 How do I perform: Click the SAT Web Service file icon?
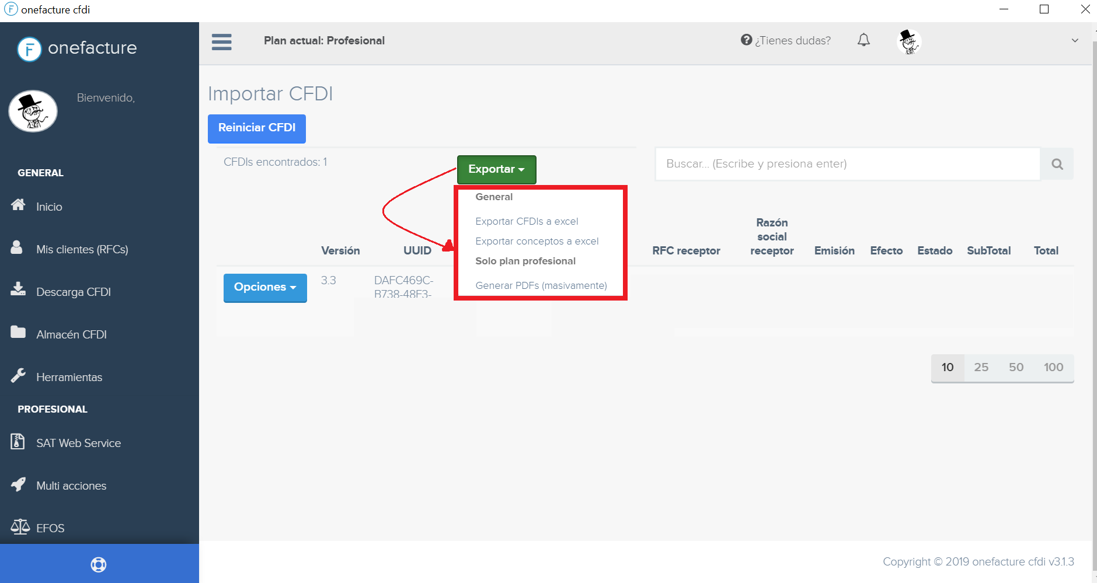point(18,441)
